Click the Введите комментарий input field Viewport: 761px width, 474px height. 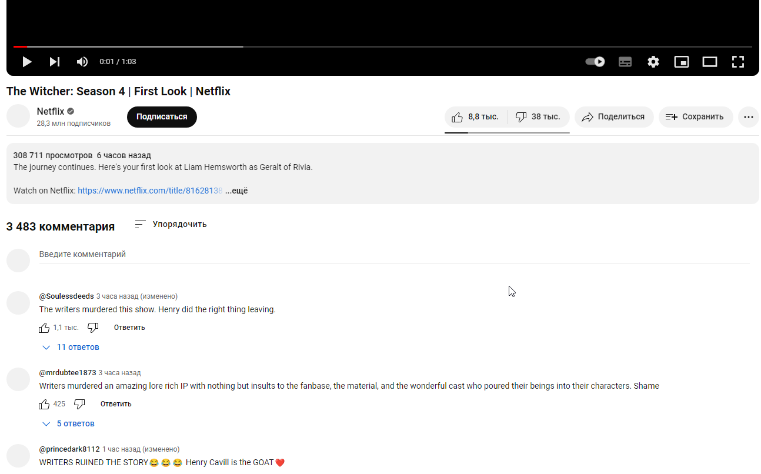coord(394,255)
